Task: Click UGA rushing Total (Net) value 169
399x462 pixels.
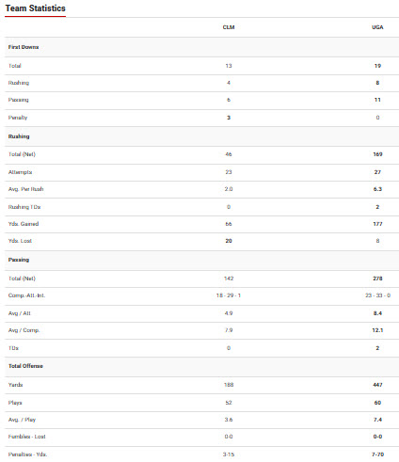Action: pyautogui.click(x=377, y=154)
